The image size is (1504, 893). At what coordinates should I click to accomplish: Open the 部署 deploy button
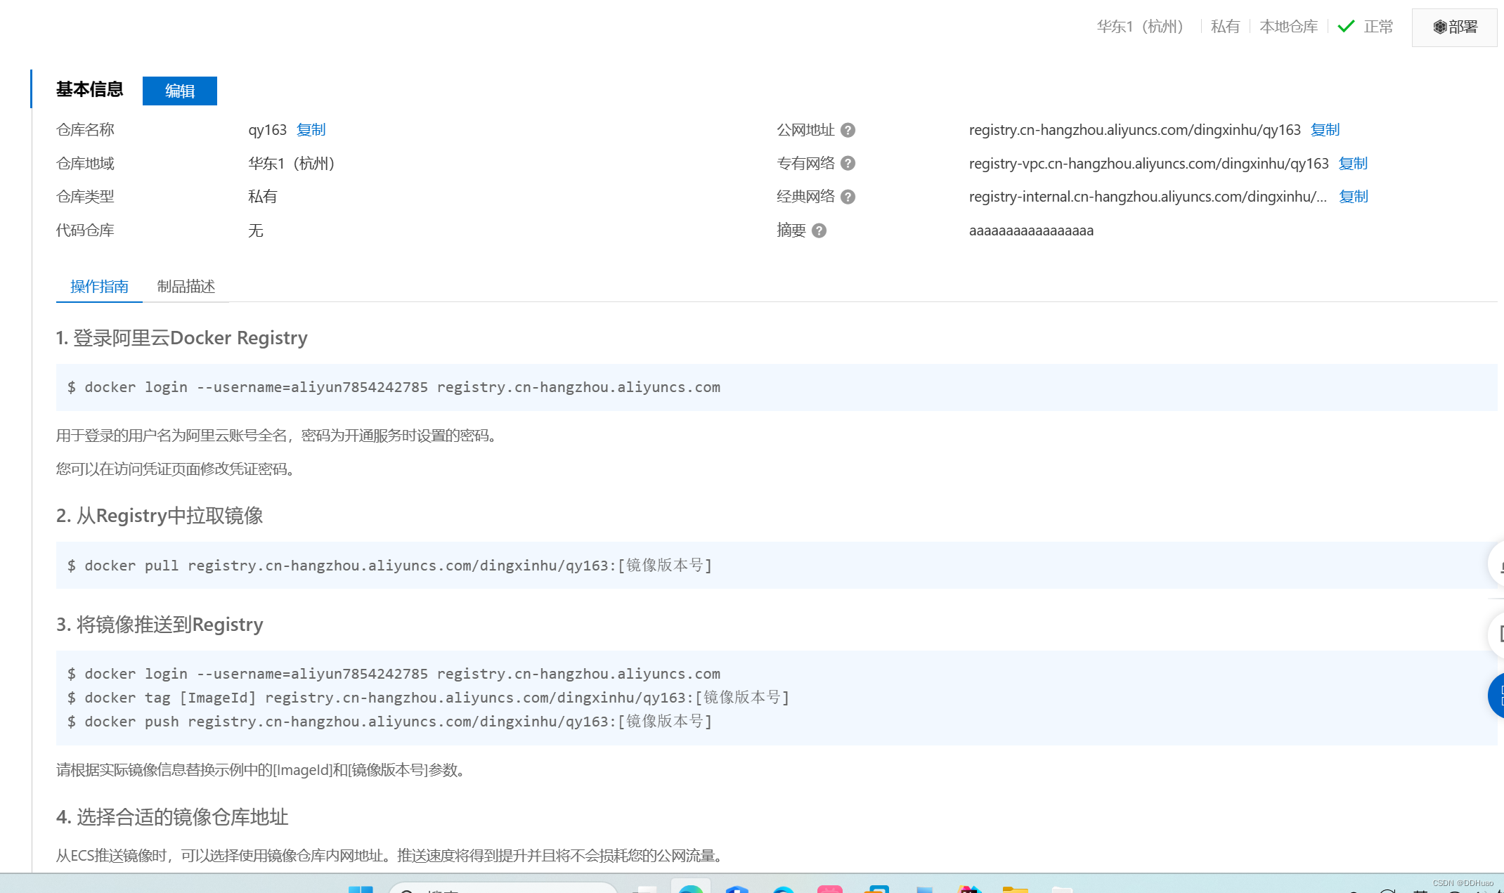[x=1454, y=27]
